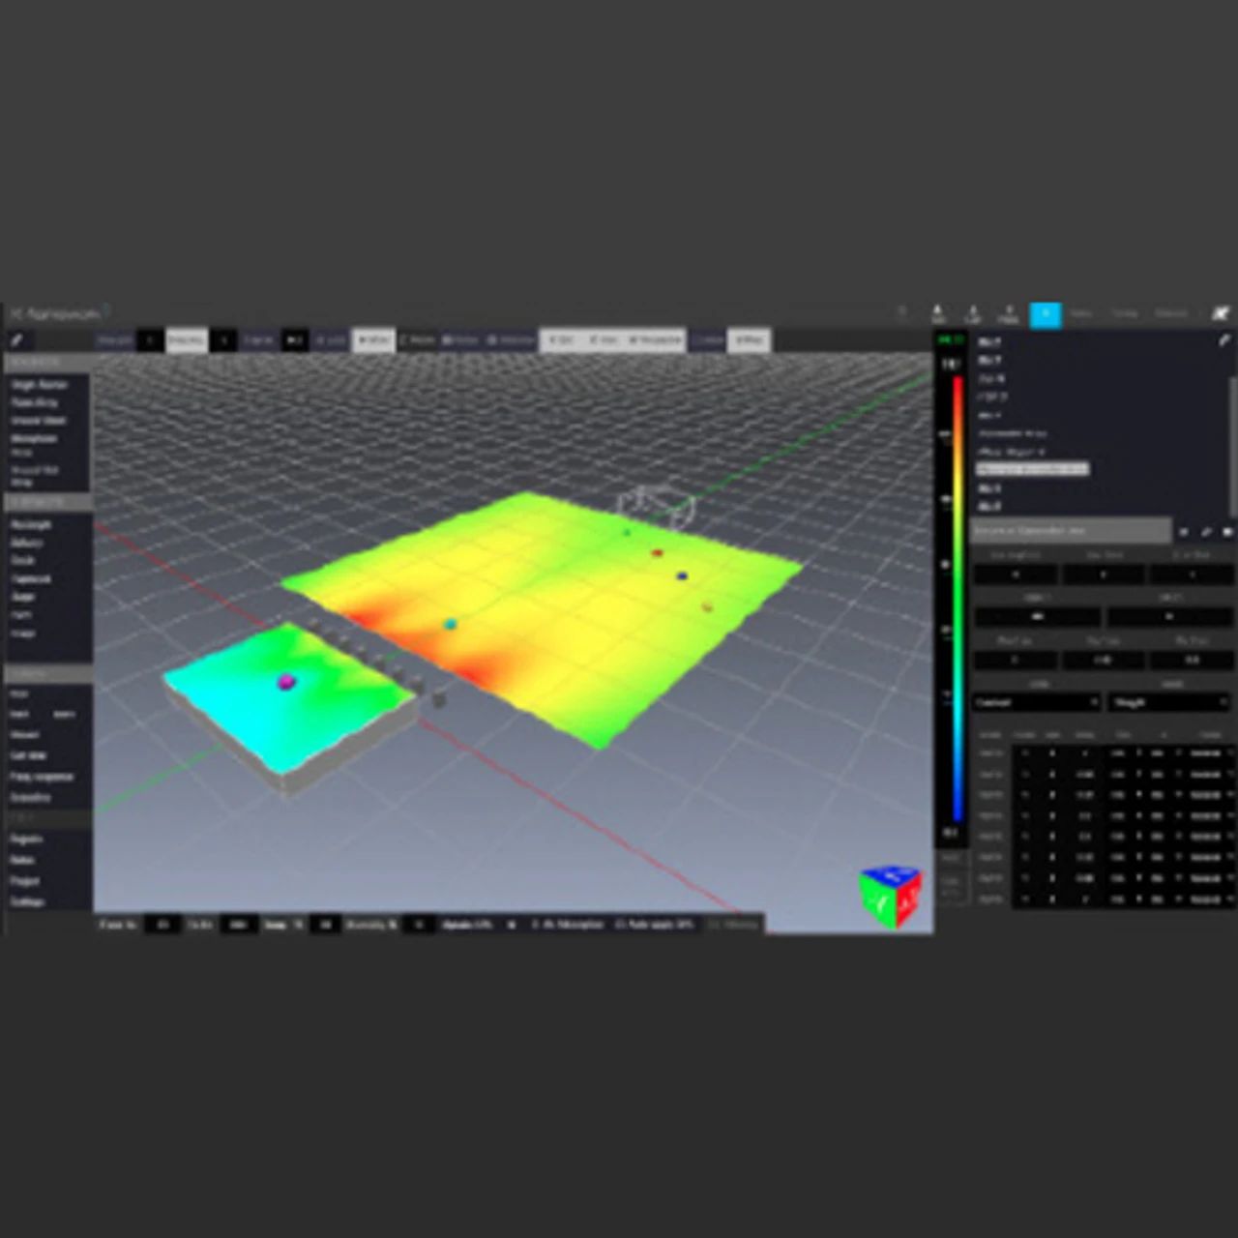Select Single Source in the sources list
The height and width of the screenshot is (1238, 1238).
click(x=39, y=385)
